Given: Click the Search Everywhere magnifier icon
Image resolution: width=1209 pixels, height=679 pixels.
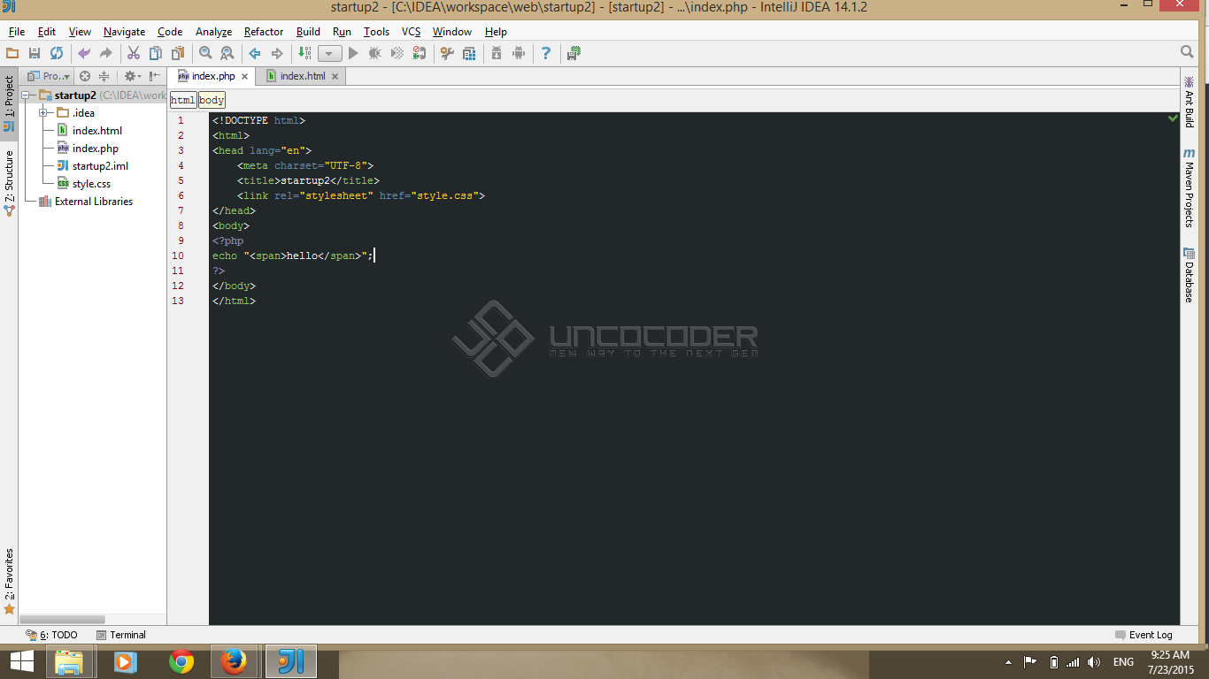Looking at the screenshot, I should click(x=1188, y=52).
